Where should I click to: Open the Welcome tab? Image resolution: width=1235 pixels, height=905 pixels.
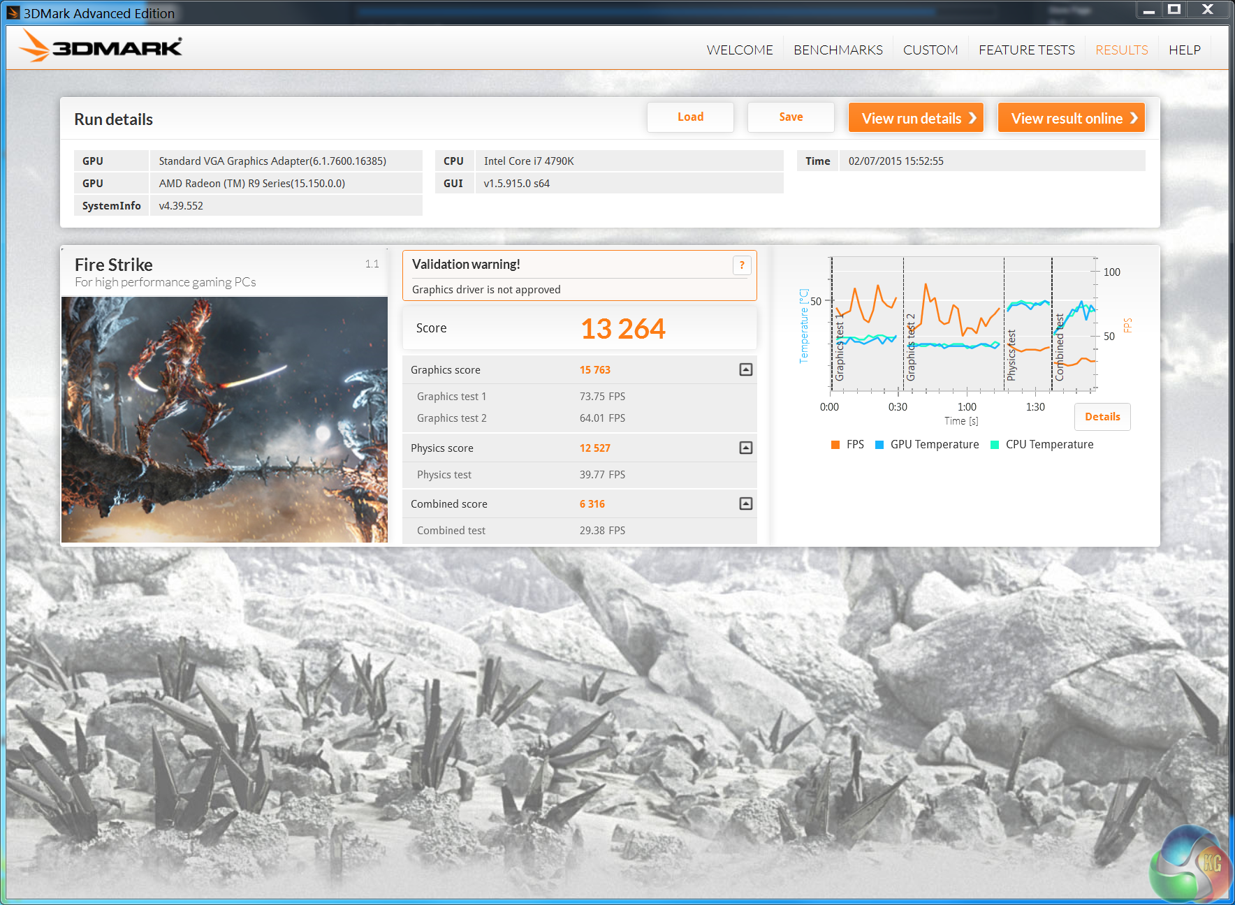click(739, 50)
